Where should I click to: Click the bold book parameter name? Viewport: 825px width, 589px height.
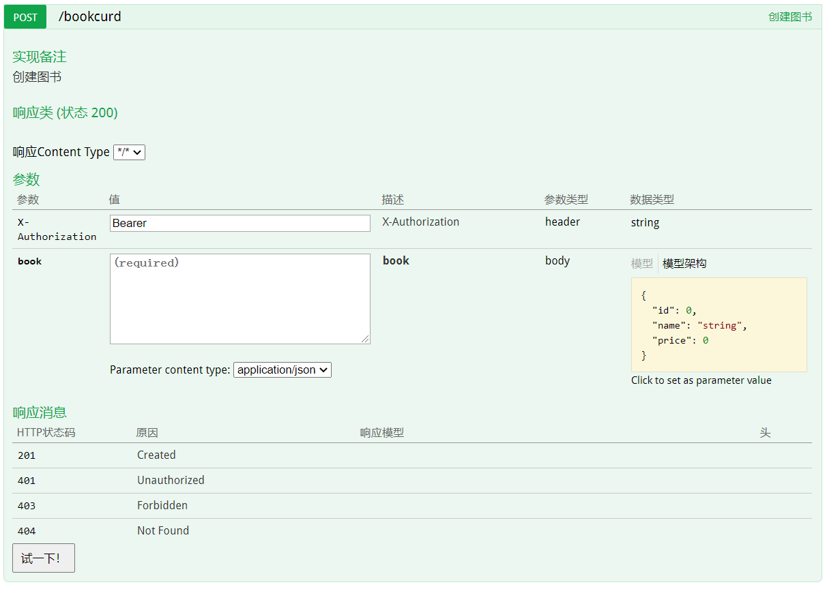[29, 261]
